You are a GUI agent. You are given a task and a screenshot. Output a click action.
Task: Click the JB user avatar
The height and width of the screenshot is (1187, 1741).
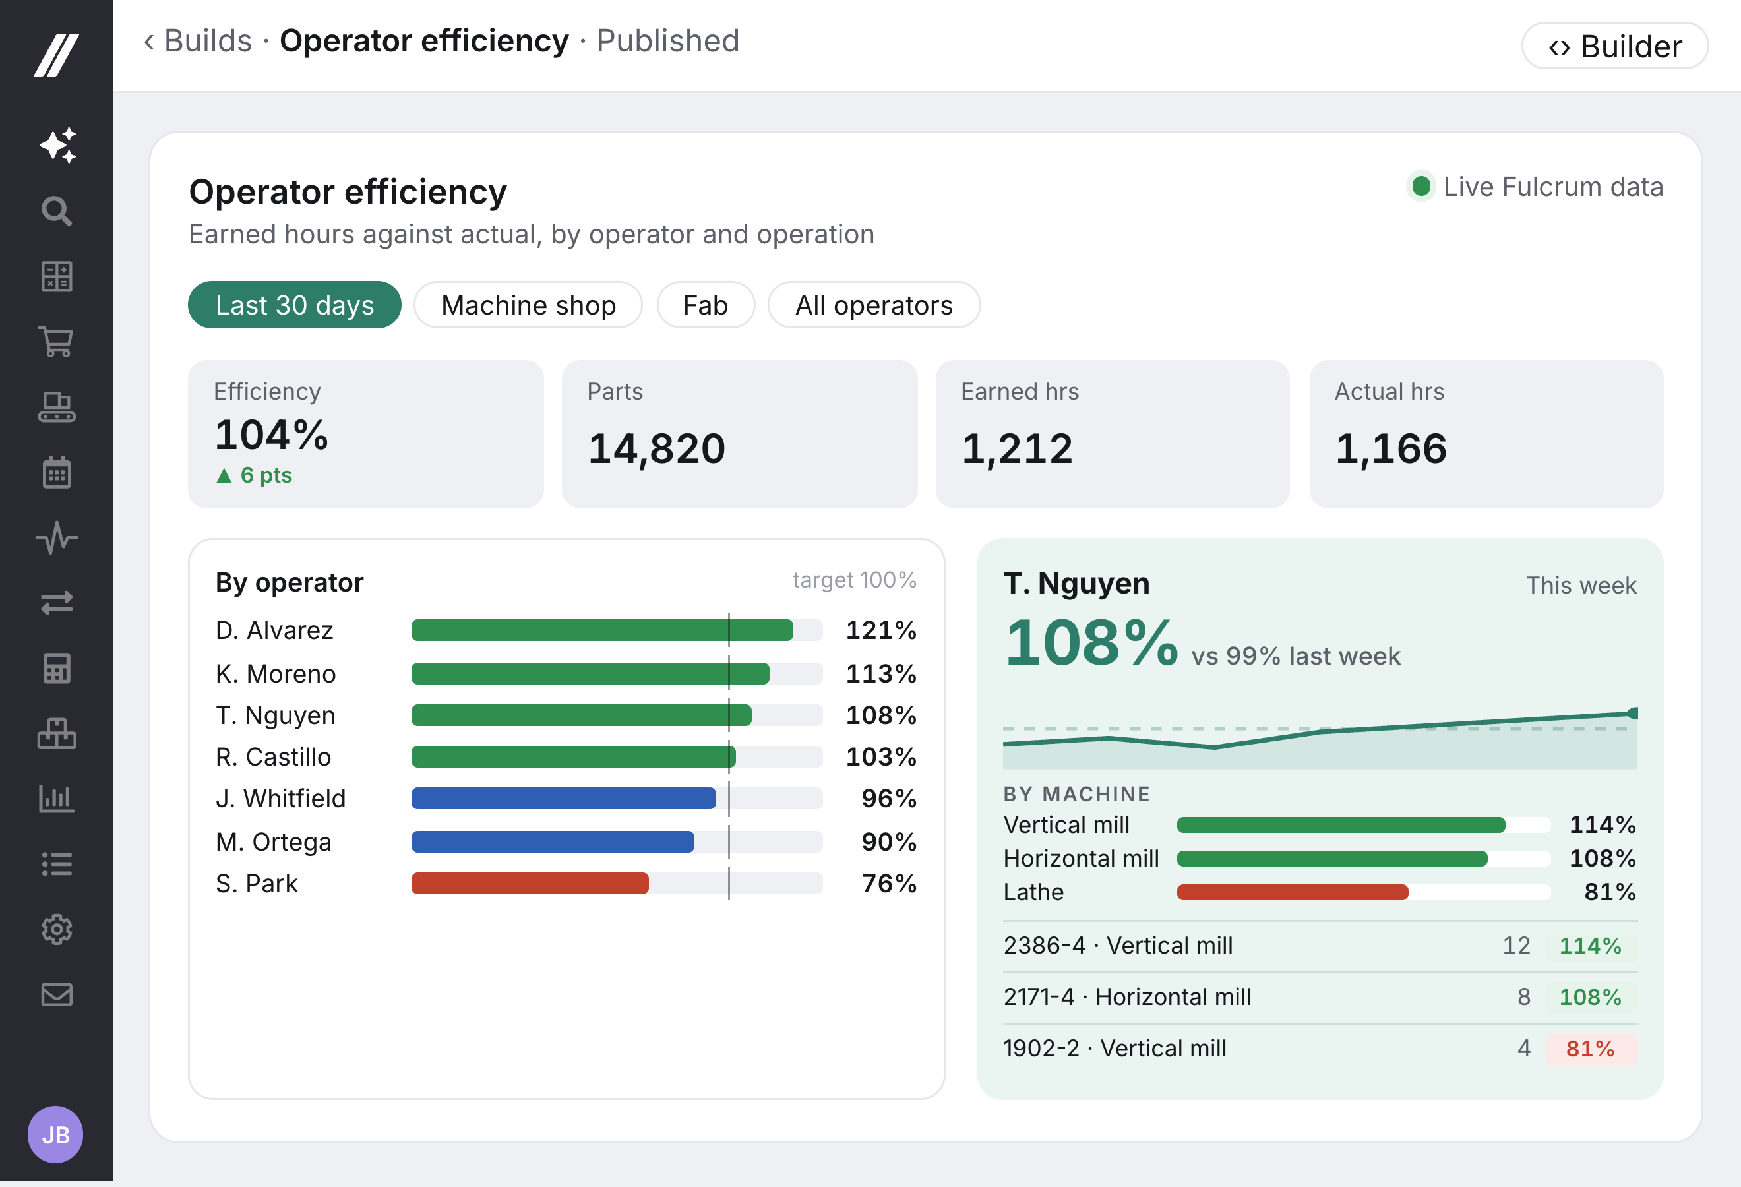pos(55,1135)
